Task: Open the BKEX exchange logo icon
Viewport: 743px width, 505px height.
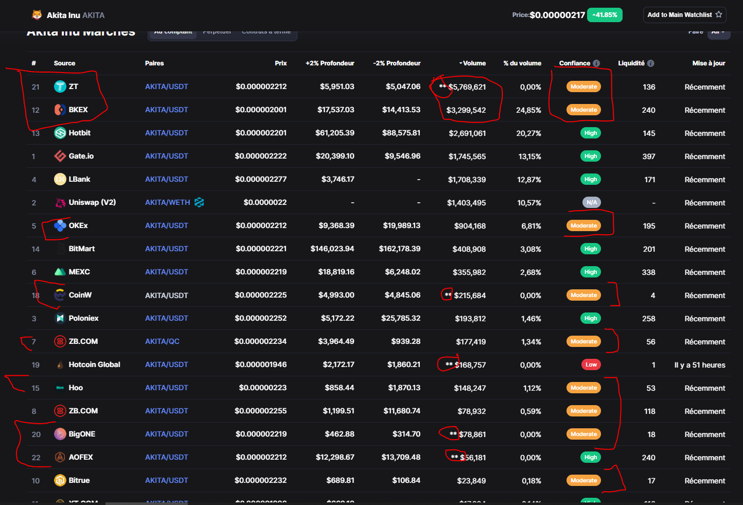Action: [60, 110]
